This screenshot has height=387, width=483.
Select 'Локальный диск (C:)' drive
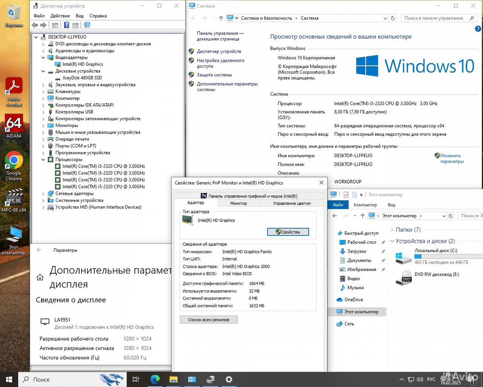pyautogui.click(x=439, y=256)
